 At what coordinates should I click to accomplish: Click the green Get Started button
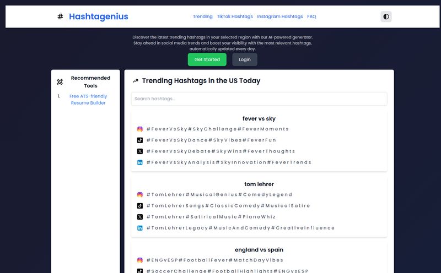tap(207, 59)
